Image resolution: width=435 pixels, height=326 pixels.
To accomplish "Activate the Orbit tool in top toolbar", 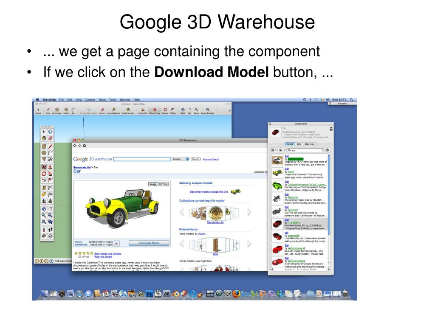I will click(183, 111).
